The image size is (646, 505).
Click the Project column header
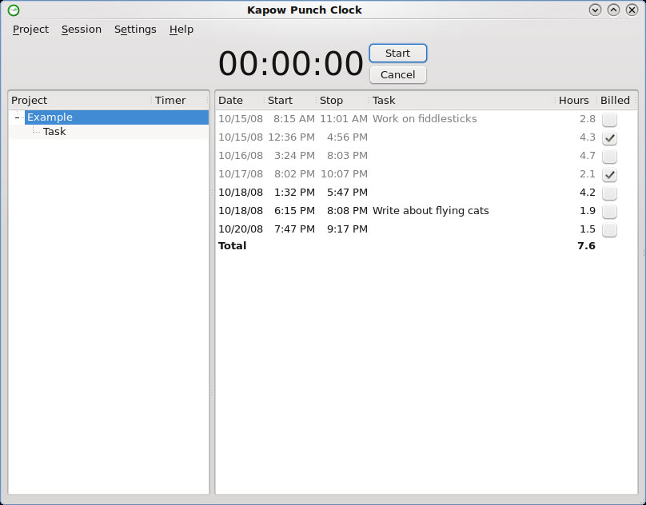[80, 100]
